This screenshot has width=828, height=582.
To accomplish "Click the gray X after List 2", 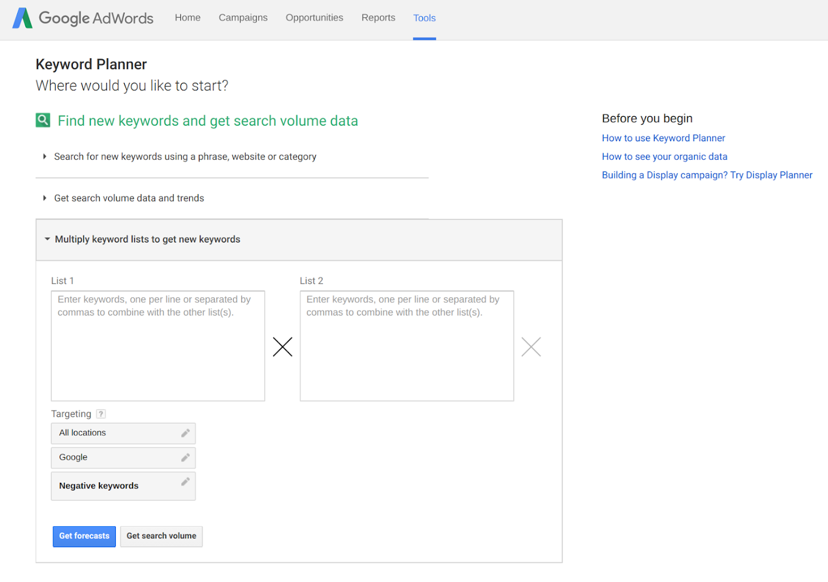I will 531,347.
